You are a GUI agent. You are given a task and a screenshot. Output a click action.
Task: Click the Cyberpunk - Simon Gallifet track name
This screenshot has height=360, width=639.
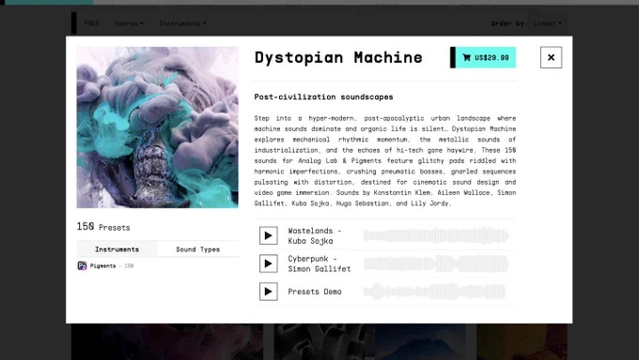[x=319, y=263]
